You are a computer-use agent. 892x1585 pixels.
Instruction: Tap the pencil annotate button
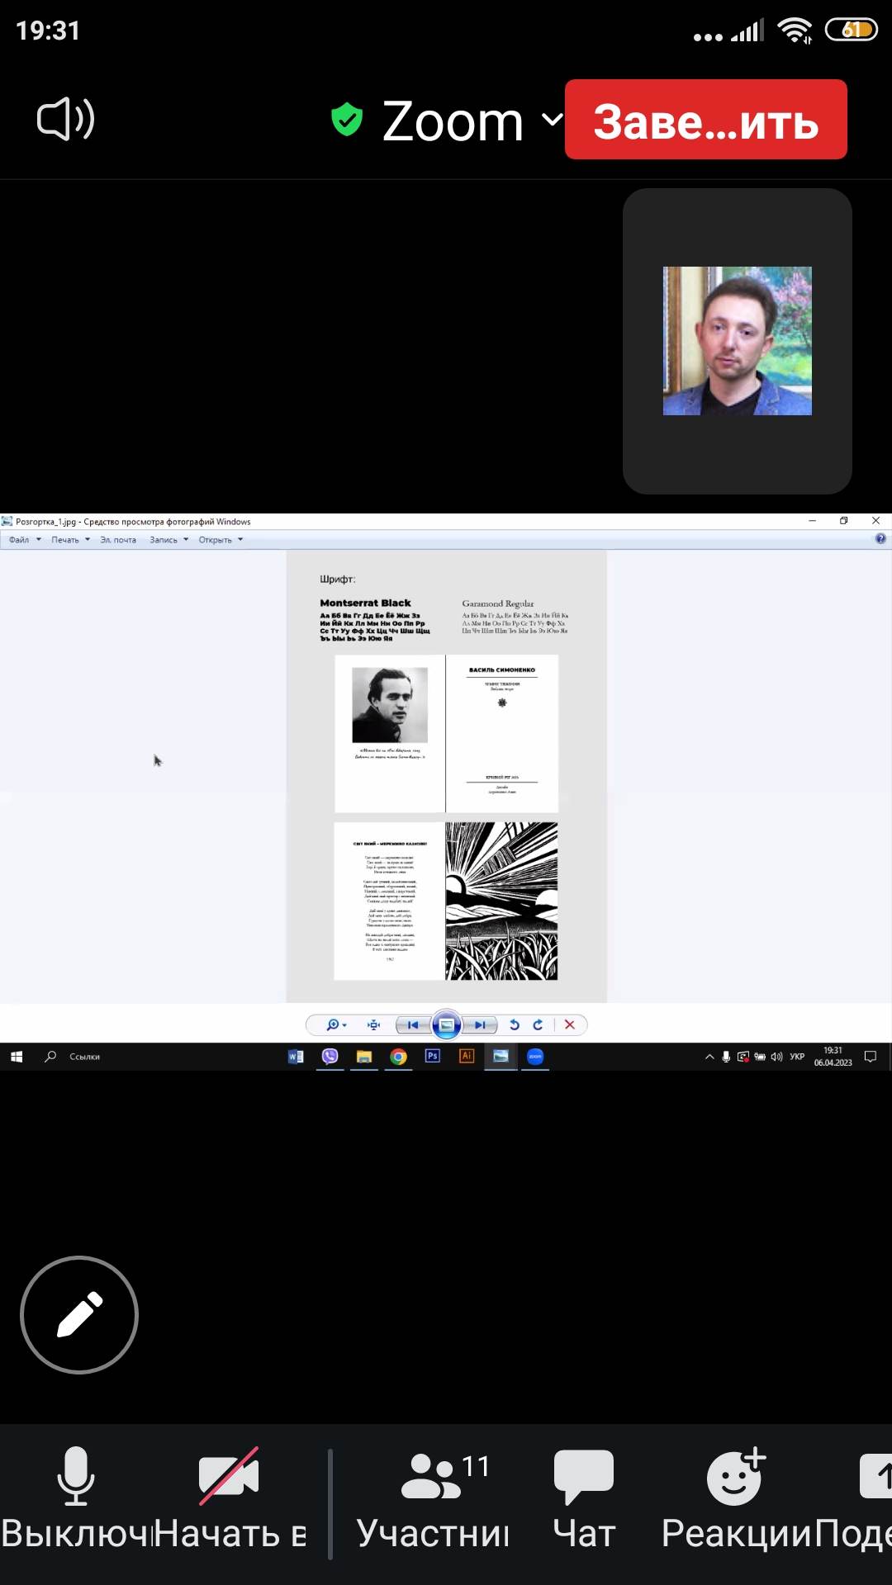tap(79, 1315)
